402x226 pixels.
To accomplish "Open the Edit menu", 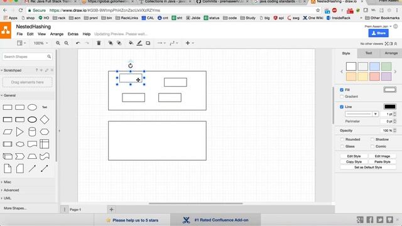I will tap(30, 34).
